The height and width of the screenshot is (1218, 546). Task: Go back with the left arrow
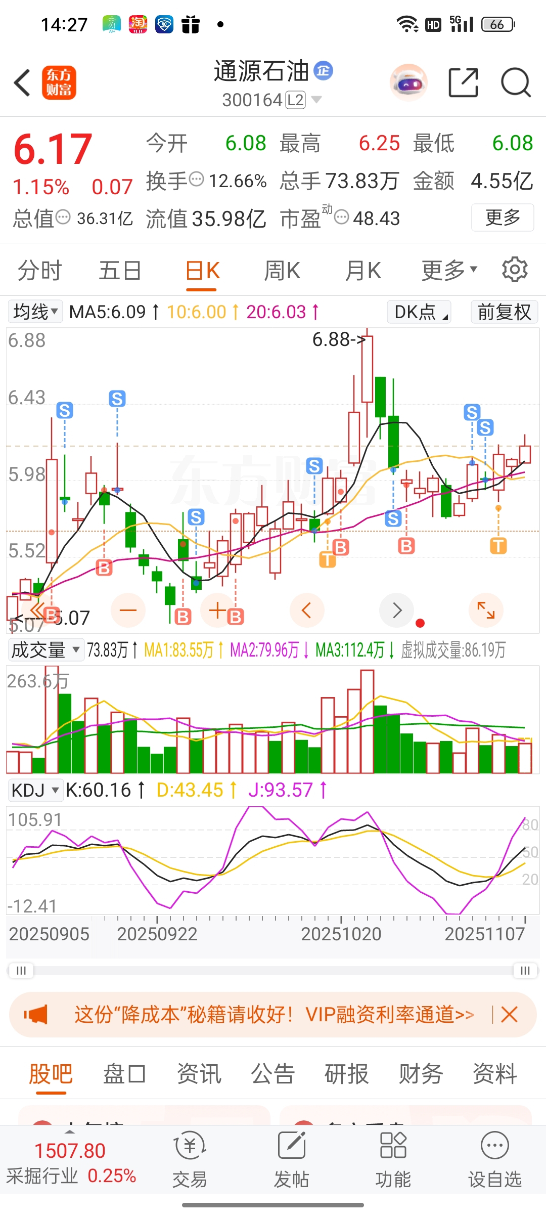(x=22, y=82)
